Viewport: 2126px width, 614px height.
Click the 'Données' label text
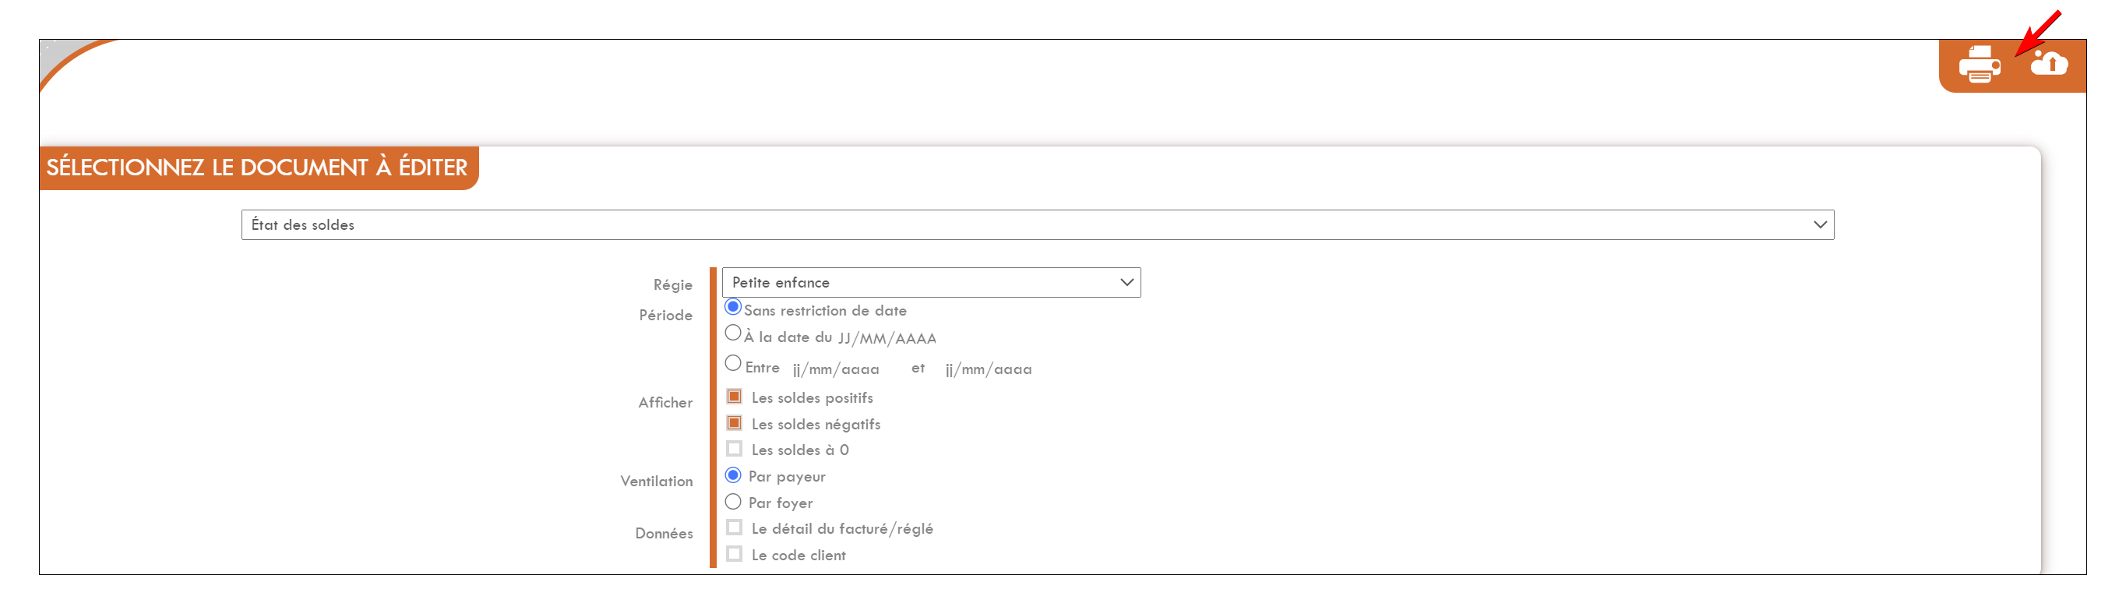tap(664, 533)
